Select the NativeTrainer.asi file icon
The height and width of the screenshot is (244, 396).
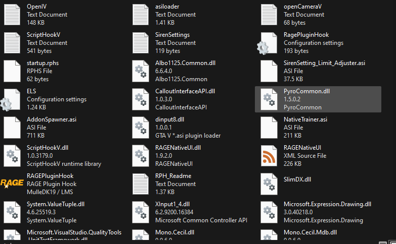pyautogui.click(x=269, y=128)
